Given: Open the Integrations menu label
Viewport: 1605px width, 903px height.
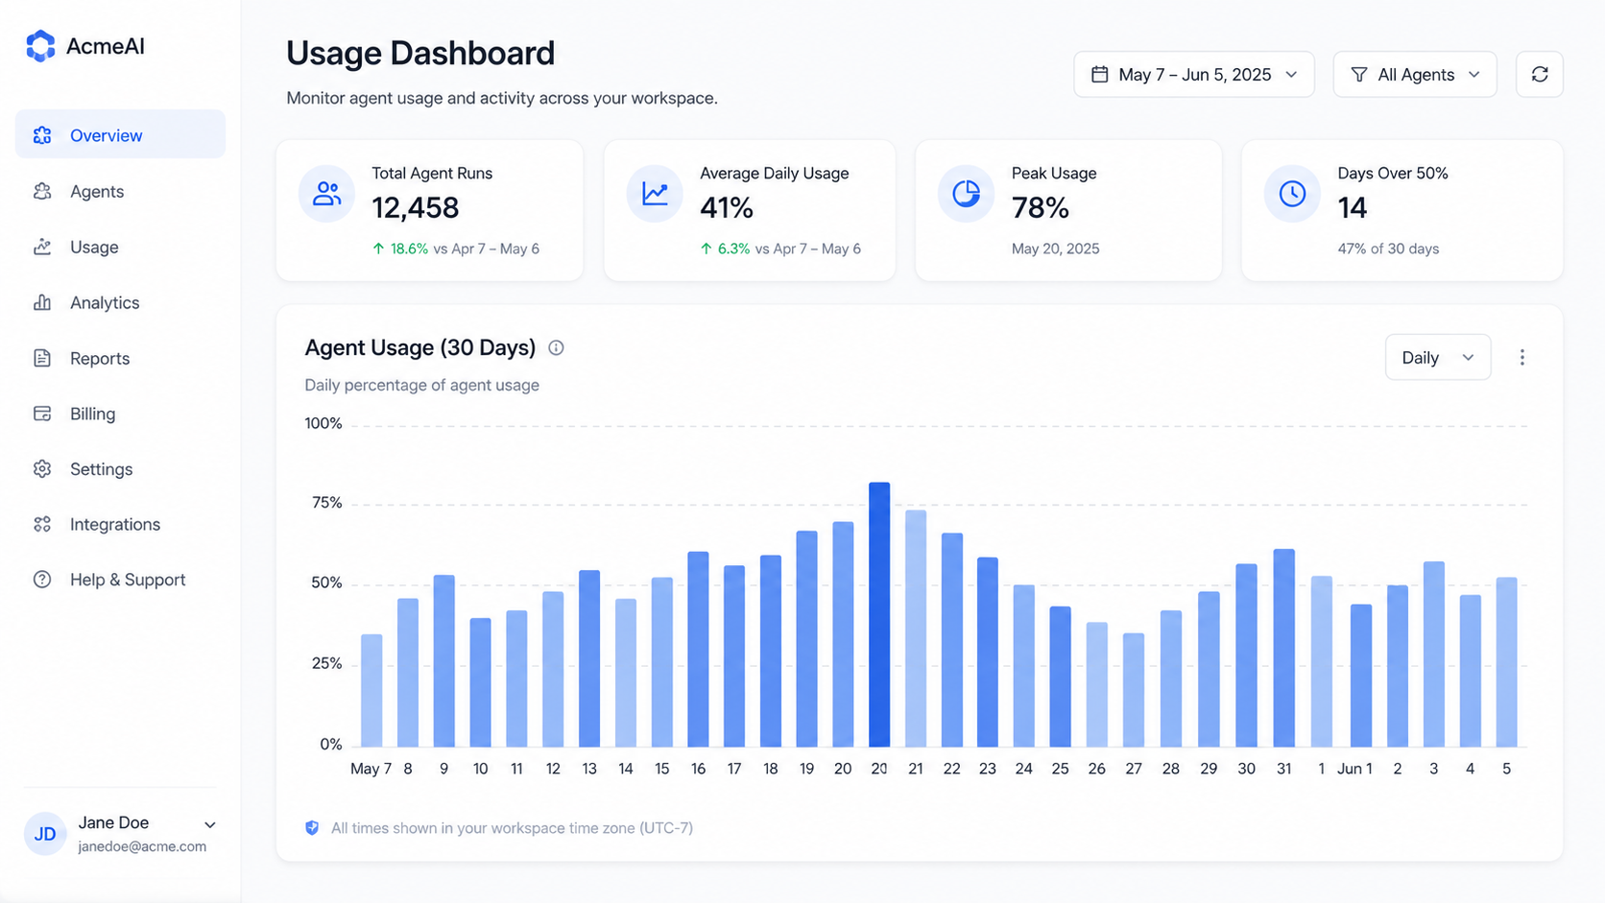Looking at the screenshot, I should pyautogui.click(x=115, y=524).
